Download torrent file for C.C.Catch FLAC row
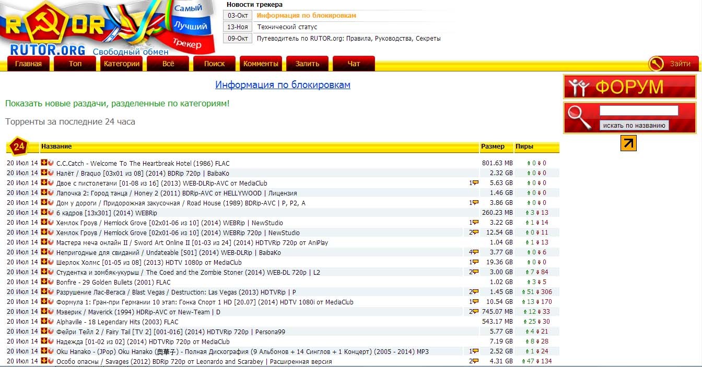The height and width of the screenshot is (367, 702). (44, 163)
